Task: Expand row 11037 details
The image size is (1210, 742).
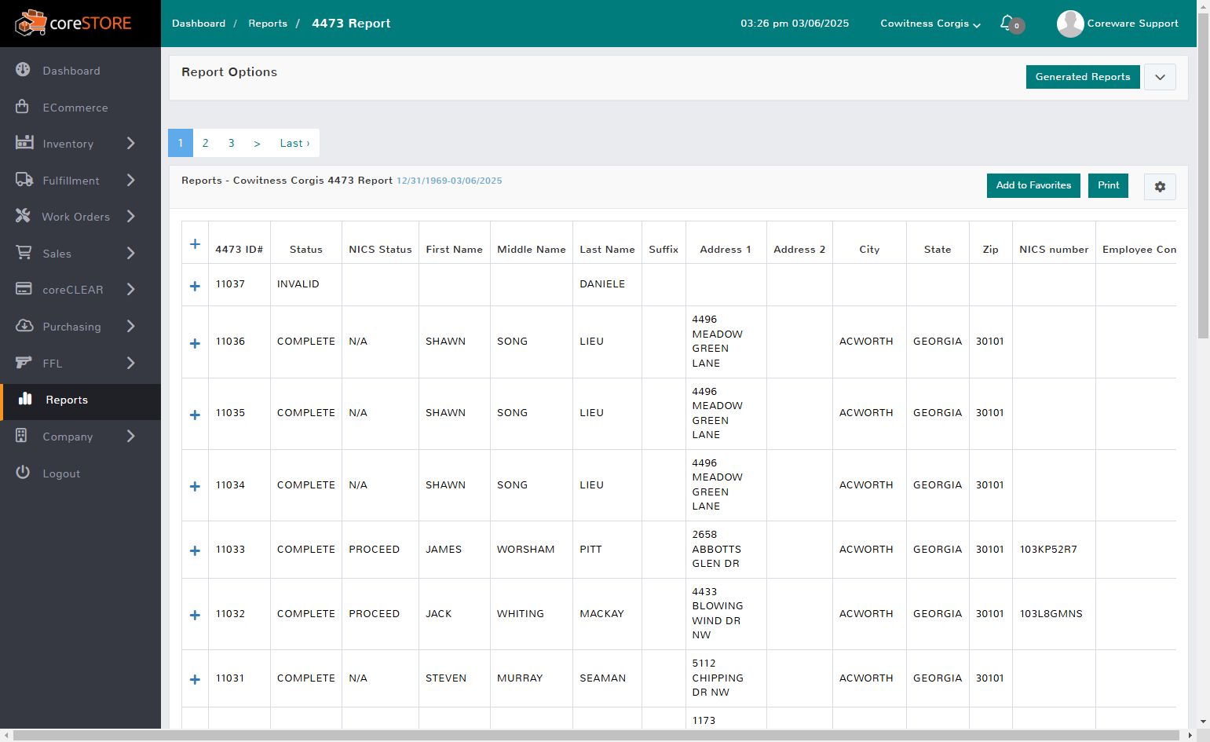Action: pyautogui.click(x=195, y=287)
